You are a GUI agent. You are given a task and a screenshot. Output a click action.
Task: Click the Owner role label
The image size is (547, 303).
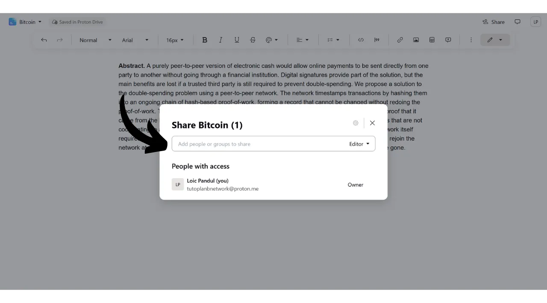[356, 185]
